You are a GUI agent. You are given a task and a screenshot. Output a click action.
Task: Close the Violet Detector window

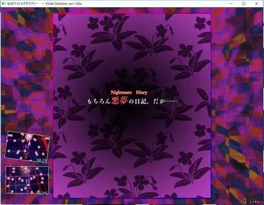pos(256,4)
